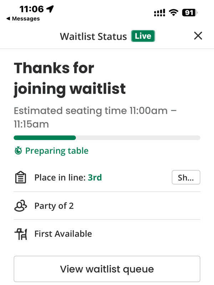Tap the Thanks for joining waitlist heading
Screen dimensions: 214x285
pos(70,78)
